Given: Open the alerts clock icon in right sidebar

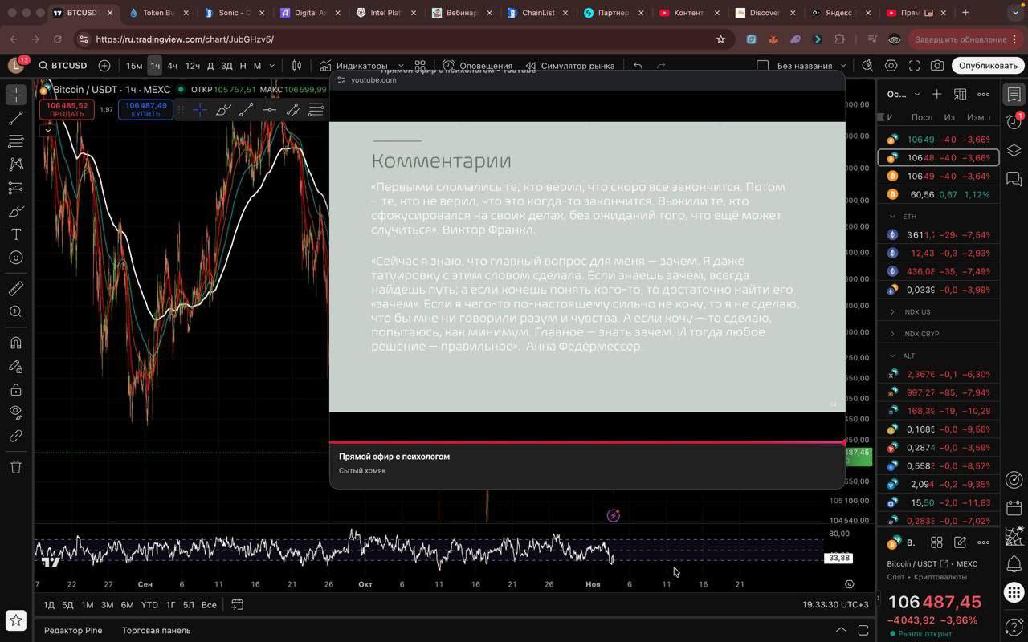Looking at the screenshot, I should [x=1014, y=122].
